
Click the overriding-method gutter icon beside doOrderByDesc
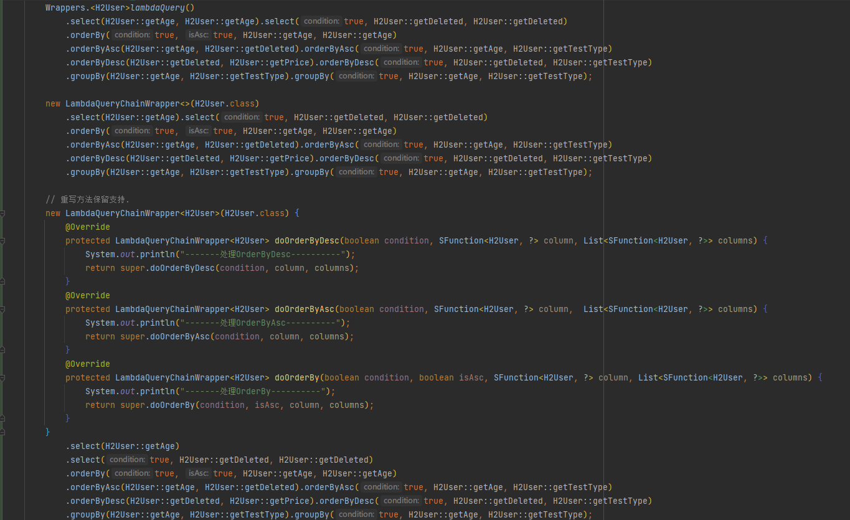coord(3,241)
